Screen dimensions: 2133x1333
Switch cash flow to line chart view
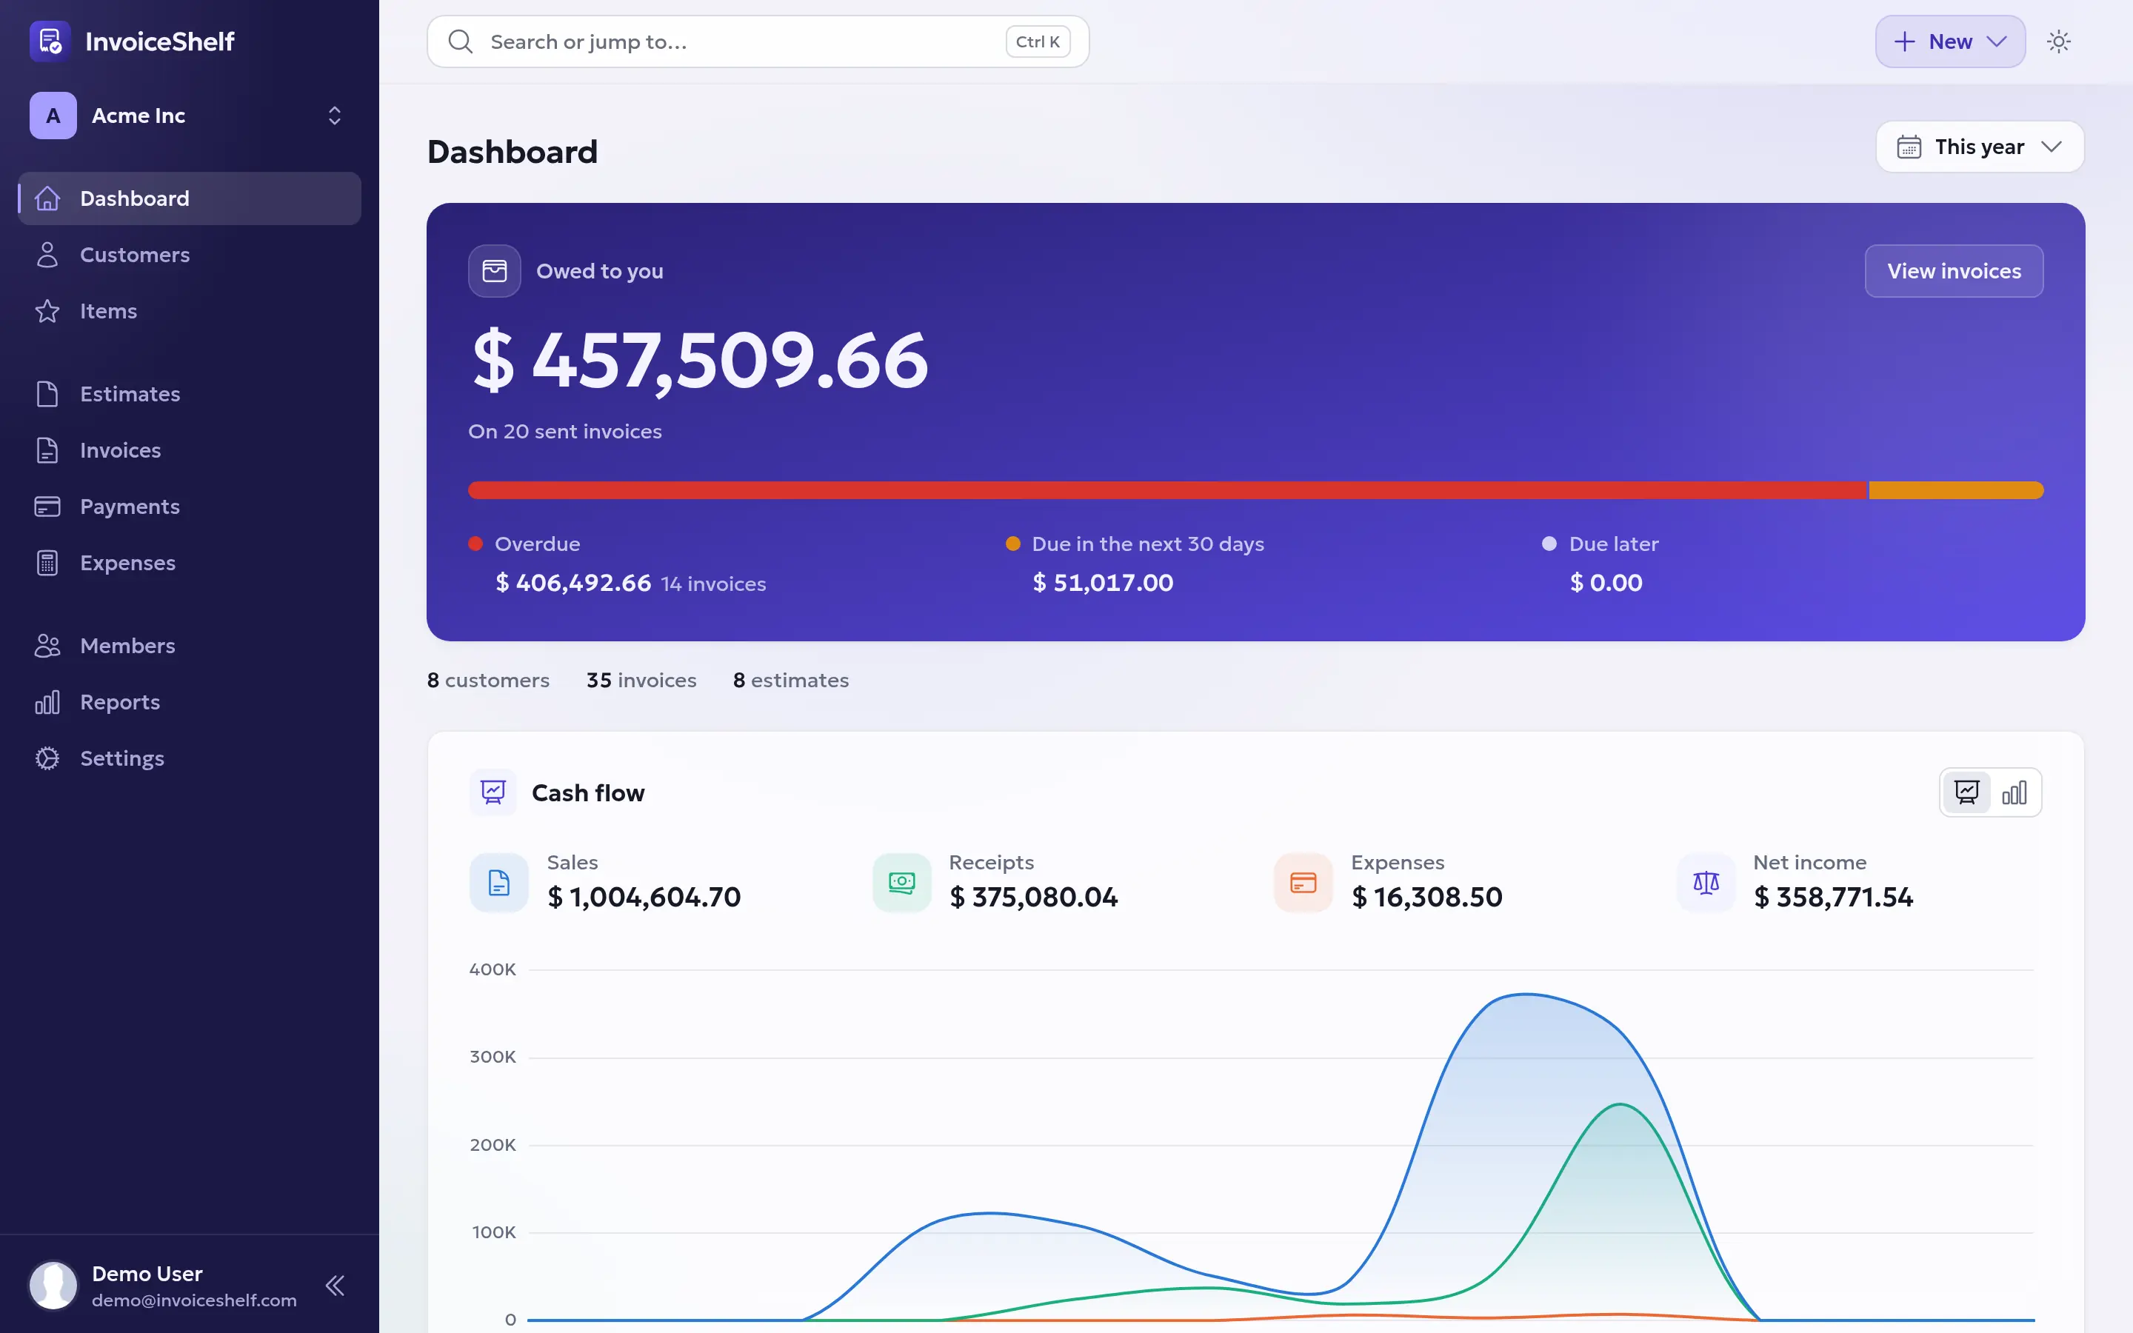click(x=1967, y=793)
